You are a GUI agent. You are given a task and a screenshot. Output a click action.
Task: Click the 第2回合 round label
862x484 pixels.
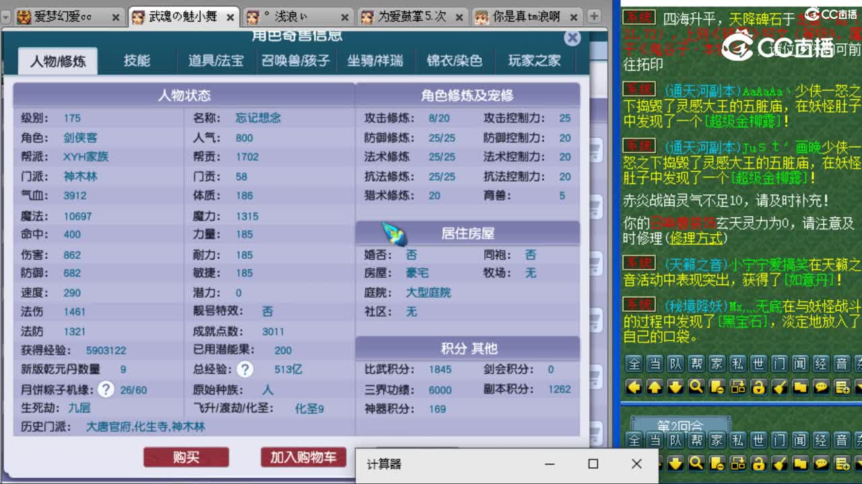(x=680, y=426)
